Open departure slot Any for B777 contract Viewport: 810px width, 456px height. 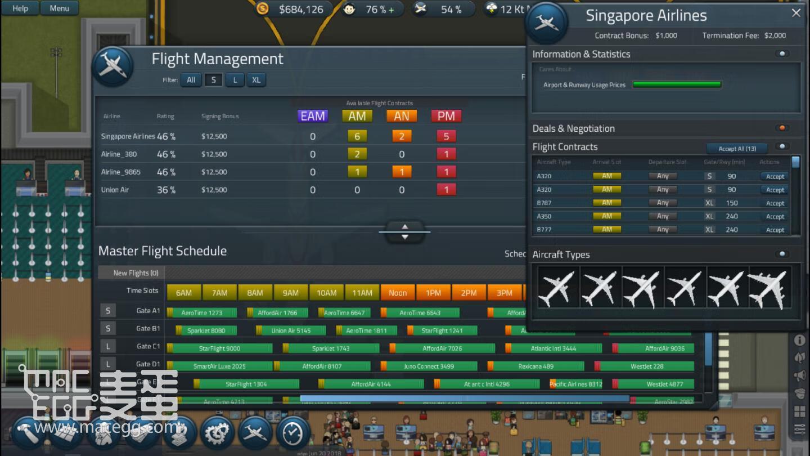click(x=663, y=230)
